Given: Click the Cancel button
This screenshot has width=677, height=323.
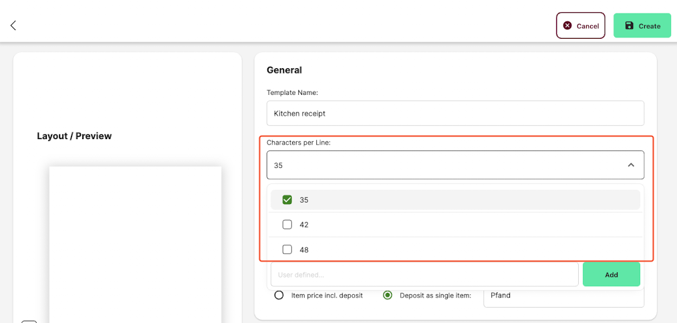Looking at the screenshot, I should tap(580, 25).
